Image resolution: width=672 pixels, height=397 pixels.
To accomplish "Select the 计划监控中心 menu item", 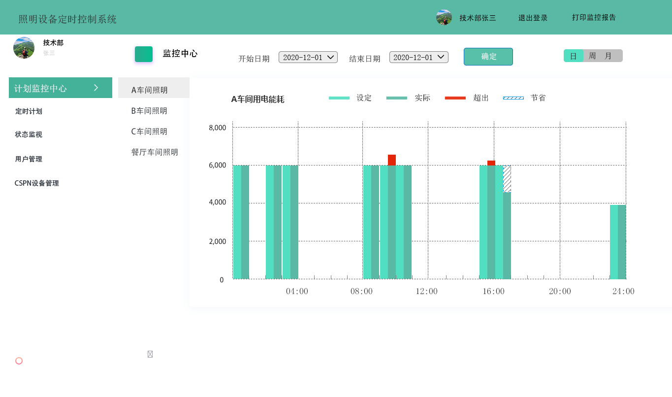I will tap(61, 88).
